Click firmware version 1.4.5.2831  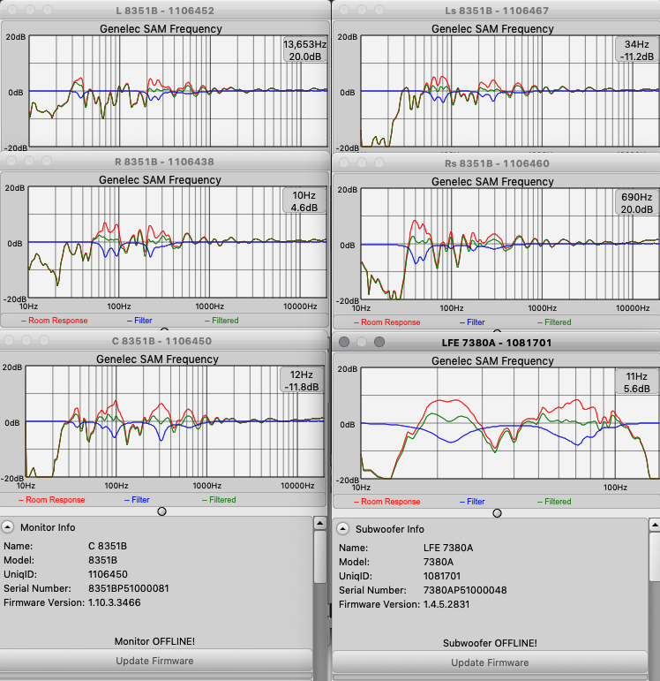click(x=446, y=604)
